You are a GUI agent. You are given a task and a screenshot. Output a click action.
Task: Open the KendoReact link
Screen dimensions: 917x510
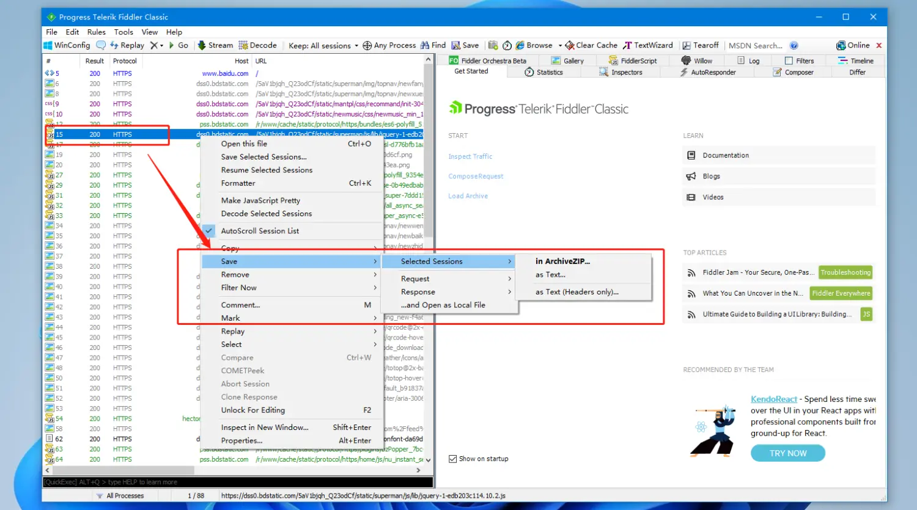click(774, 399)
